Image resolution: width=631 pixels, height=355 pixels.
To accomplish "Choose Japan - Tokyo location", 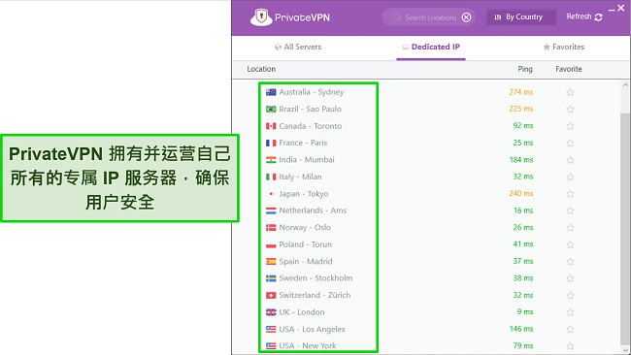I will (x=304, y=194).
